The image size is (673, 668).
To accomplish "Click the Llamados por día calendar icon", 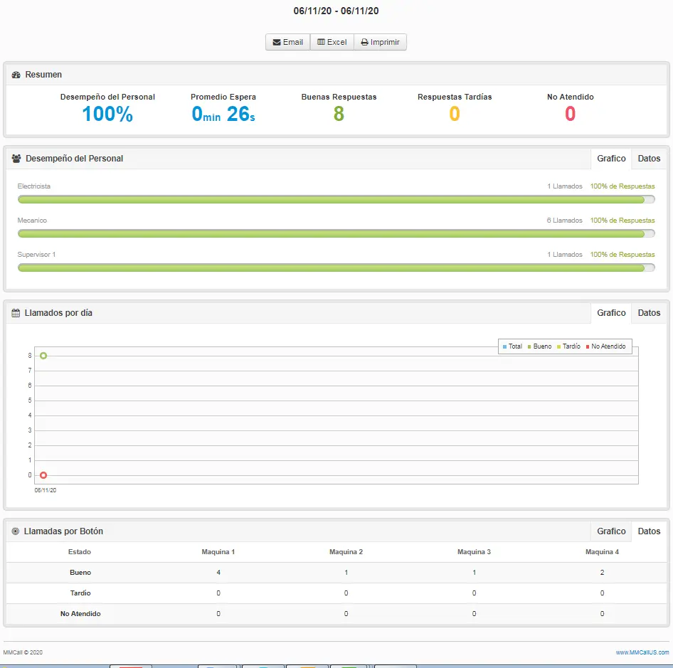I will (x=16, y=313).
